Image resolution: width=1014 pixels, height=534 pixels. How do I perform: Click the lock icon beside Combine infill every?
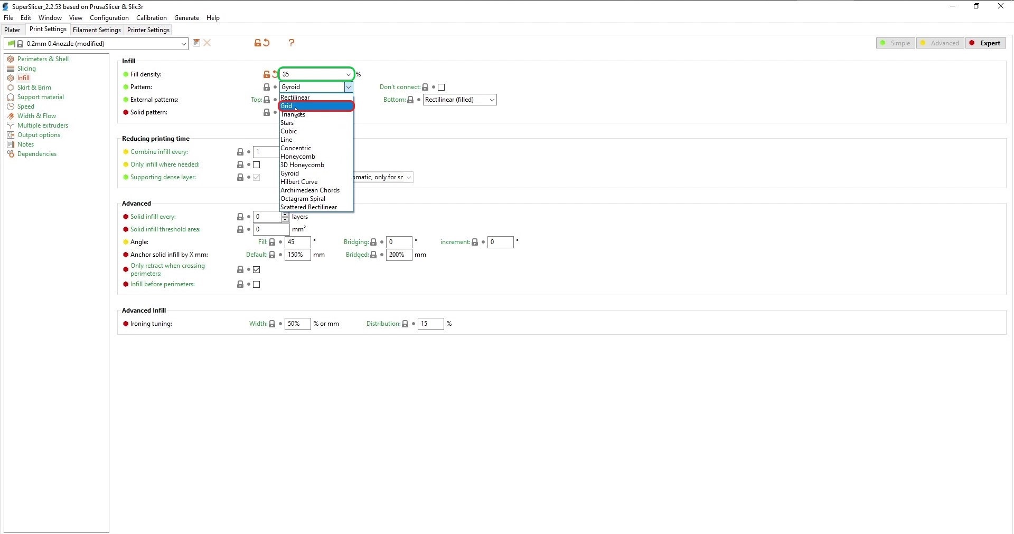coord(240,152)
